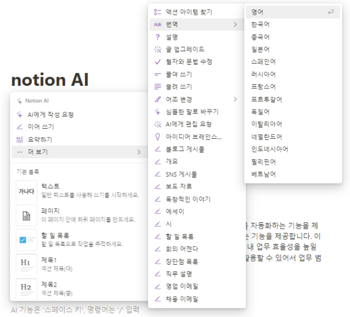The width and height of the screenshot is (350, 317).
Task: Click the pencil icon beside 개요
Action: click(157, 161)
